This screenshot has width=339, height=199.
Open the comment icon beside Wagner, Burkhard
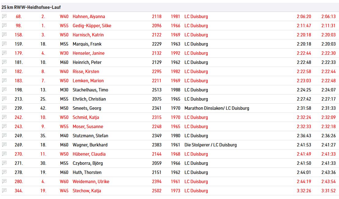[4, 145]
